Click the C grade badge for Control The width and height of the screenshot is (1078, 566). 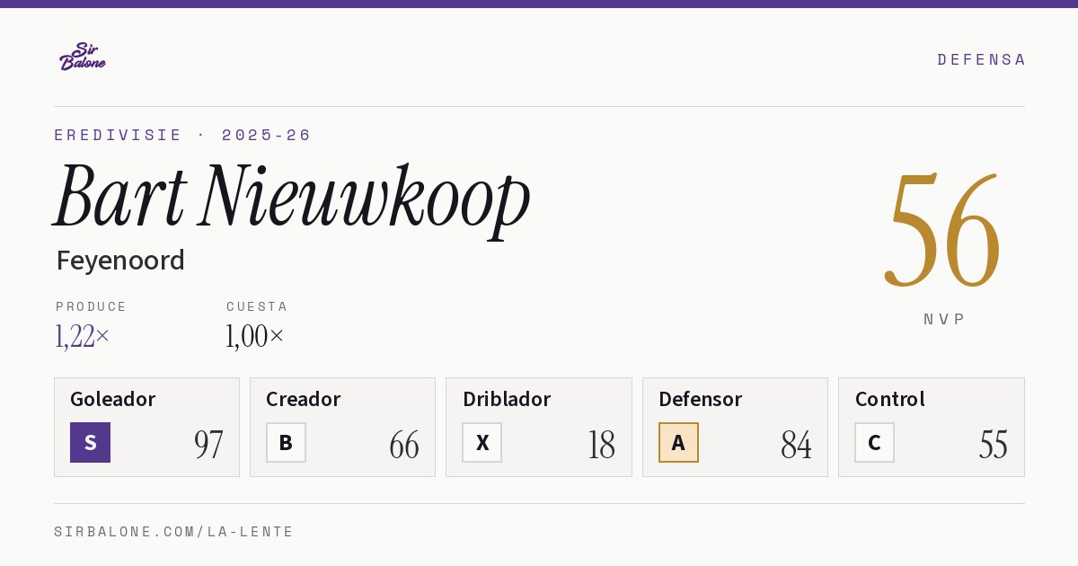pyautogui.click(x=874, y=442)
